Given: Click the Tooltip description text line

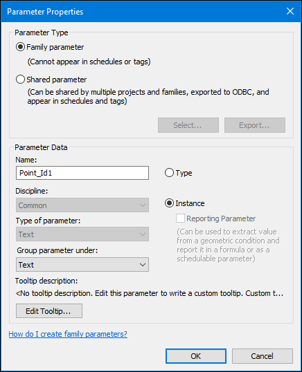Looking at the screenshot, I should (149, 293).
